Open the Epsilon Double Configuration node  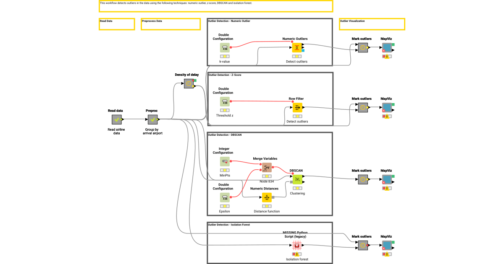click(x=224, y=197)
